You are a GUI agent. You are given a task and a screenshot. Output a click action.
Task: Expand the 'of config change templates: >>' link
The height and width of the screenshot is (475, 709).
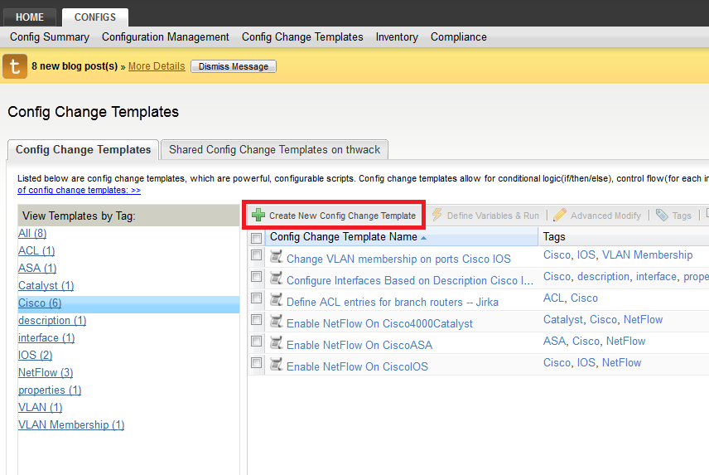tap(79, 190)
